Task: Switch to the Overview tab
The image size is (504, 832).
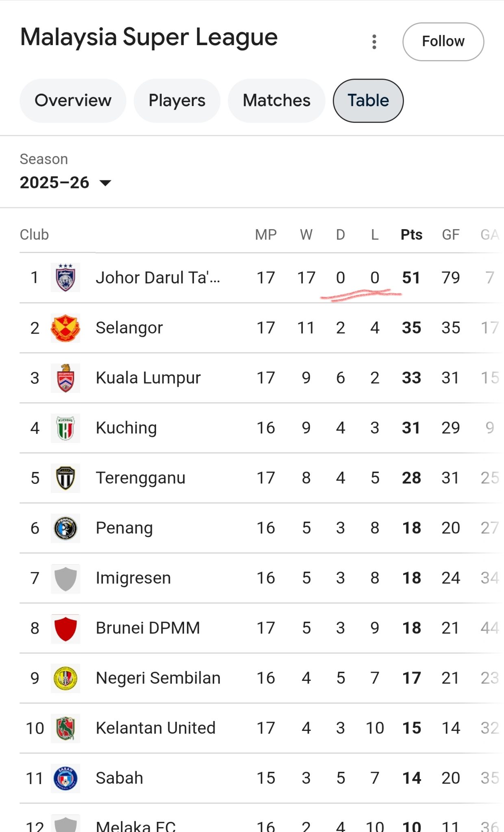Action: 73,100
